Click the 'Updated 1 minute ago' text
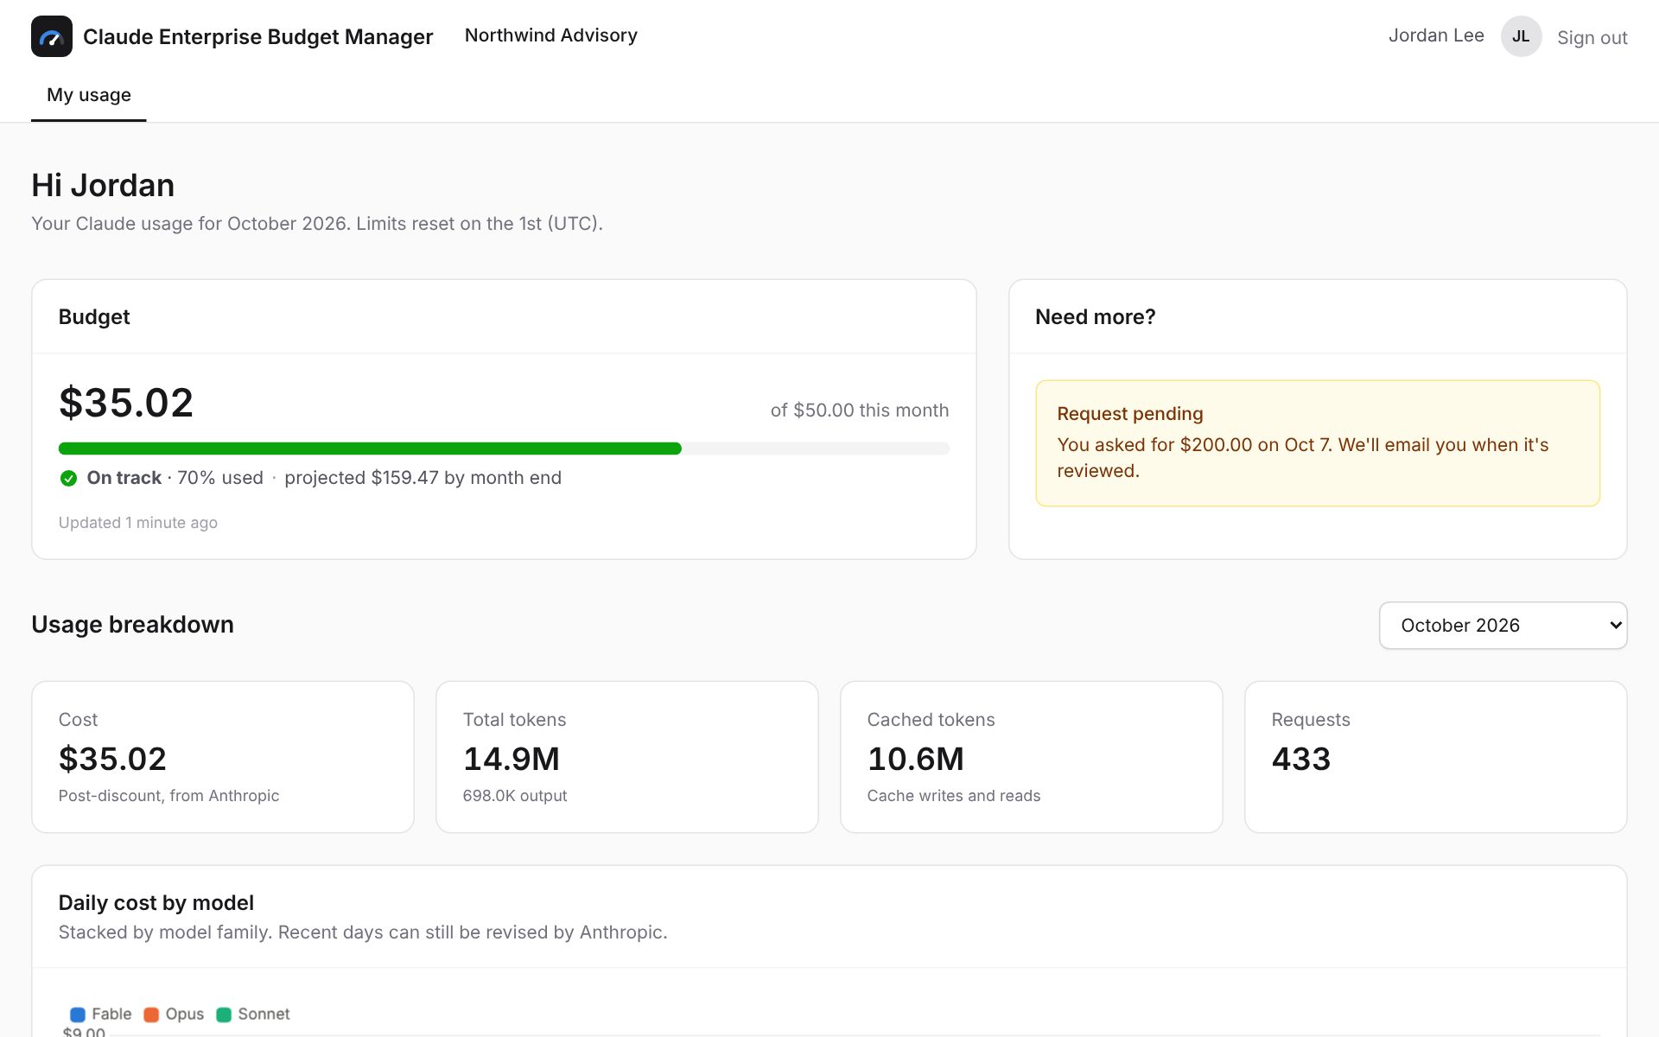Screen dimensions: 1659x1037 138,523
